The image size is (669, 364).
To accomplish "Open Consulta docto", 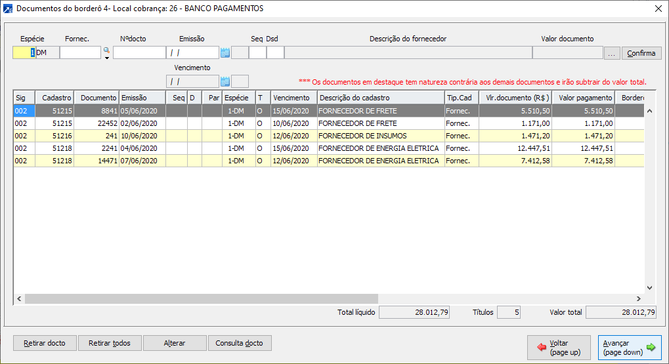I will (x=240, y=343).
